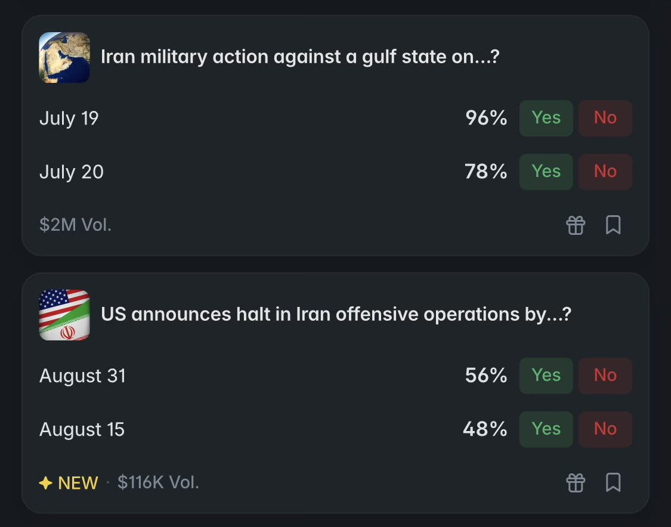Click the 96% probability for July 19

(x=486, y=118)
